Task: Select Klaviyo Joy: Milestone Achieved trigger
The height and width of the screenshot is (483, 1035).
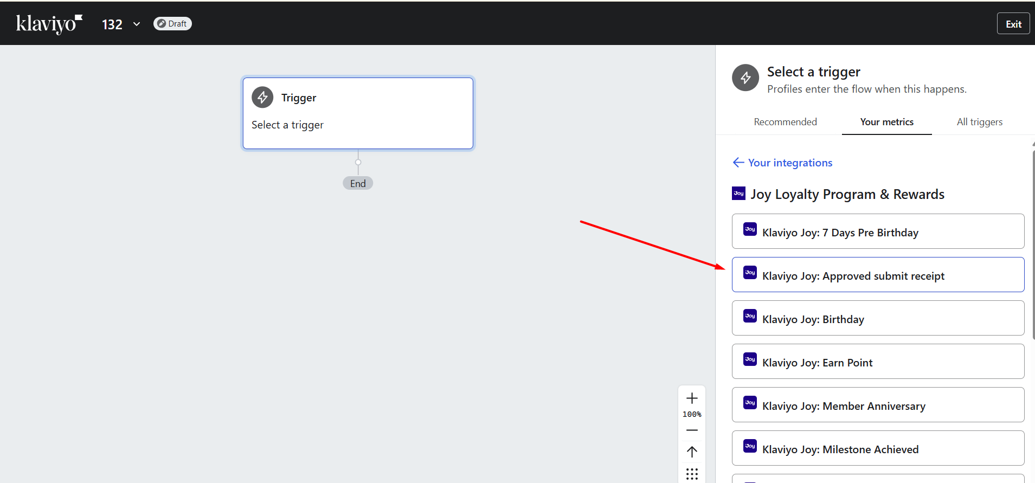Action: [877, 448]
